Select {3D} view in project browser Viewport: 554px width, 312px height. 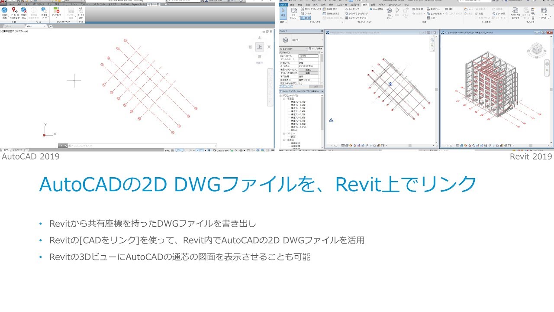pos(293,136)
